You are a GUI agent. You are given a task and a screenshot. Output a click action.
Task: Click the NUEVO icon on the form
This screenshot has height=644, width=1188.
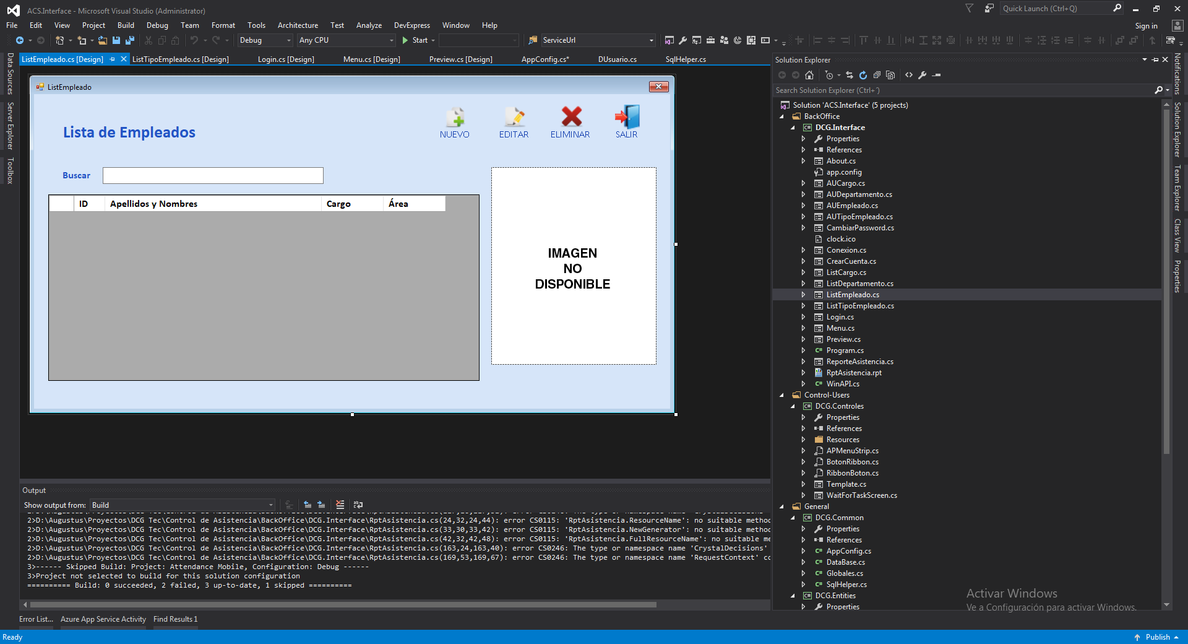455,117
